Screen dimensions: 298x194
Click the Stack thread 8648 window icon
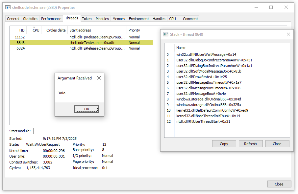point(166,34)
